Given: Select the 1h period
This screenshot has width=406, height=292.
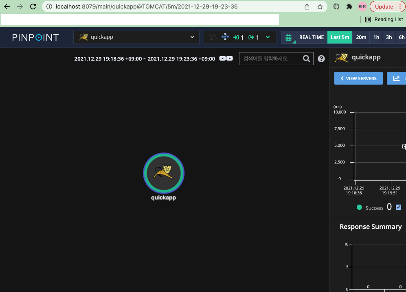Looking at the screenshot, I should click(x=376, y=37).
